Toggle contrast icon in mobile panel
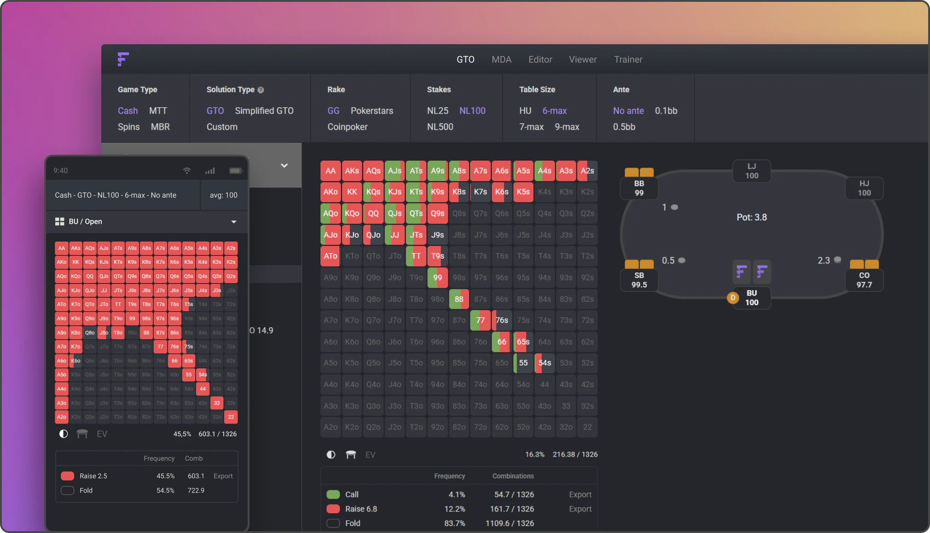Viewport: 930px width, 533px height. click(64, 434)
